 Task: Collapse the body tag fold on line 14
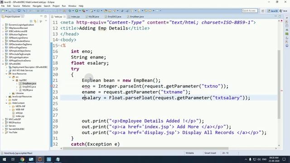click(x=59, y=40)
